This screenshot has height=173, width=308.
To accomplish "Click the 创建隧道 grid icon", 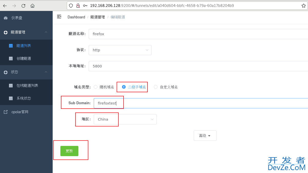I will [11, 59].
